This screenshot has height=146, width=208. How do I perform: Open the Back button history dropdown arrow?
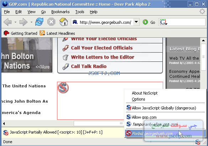[x=16, y=22]
